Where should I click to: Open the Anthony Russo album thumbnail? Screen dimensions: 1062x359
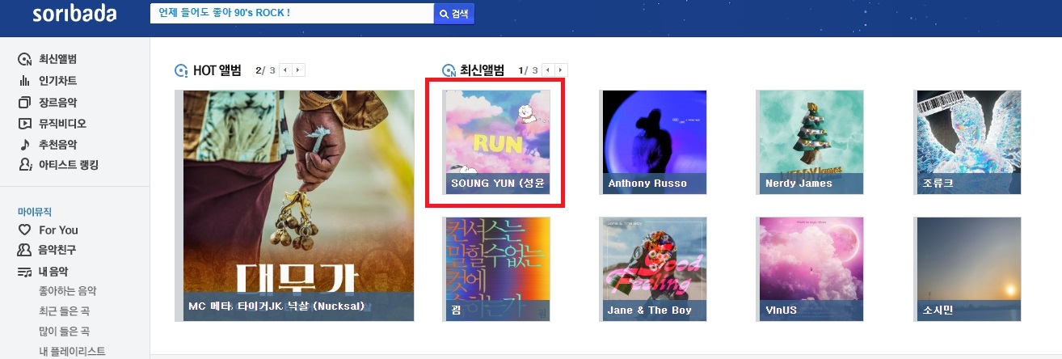655,141
